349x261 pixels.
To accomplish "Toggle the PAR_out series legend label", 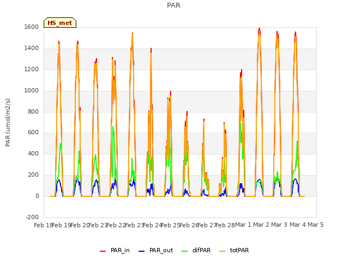I will tap(161, 250).
